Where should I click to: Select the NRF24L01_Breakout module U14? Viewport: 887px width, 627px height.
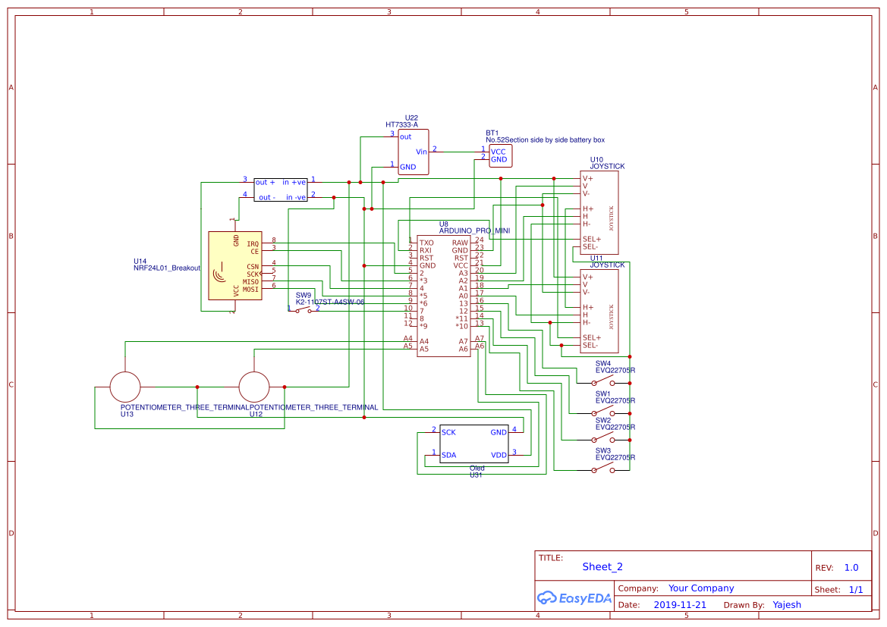[x=235, y=265]
